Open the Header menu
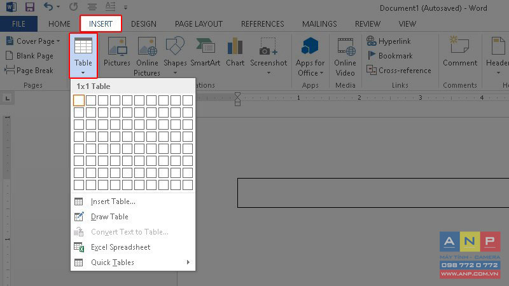Viewport: 509px width, 286px height. (498, 56)
